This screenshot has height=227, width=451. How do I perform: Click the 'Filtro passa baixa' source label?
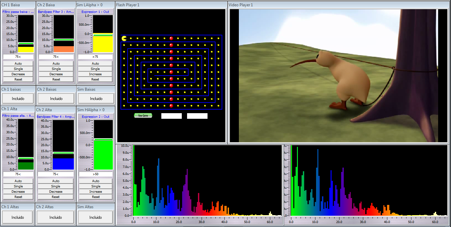[x=18, y=12]
